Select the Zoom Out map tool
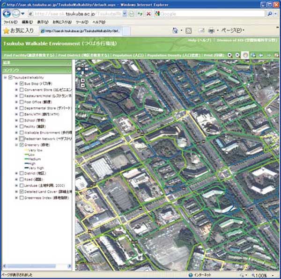This screenshot has height=279, width=281. [x=237, y=55]
